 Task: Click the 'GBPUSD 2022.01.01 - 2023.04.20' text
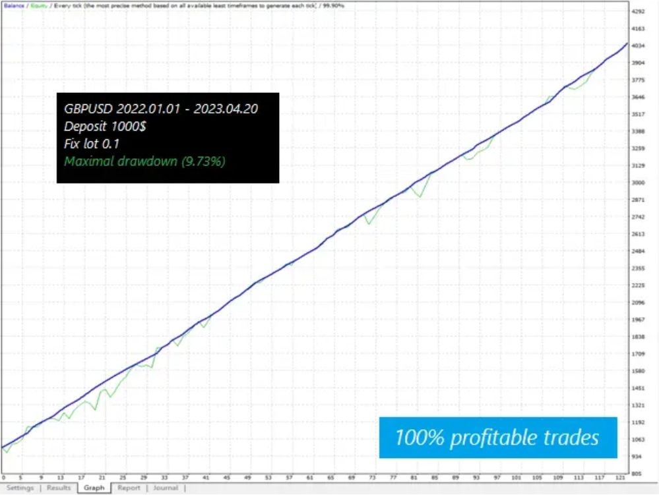160,109
